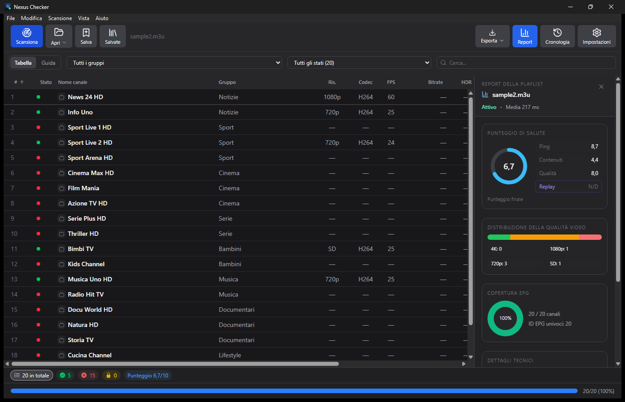Screen dimensions: 625x402
Task: Click the TV icon beside Bimbi TV
Action: [x=62, y=249]
